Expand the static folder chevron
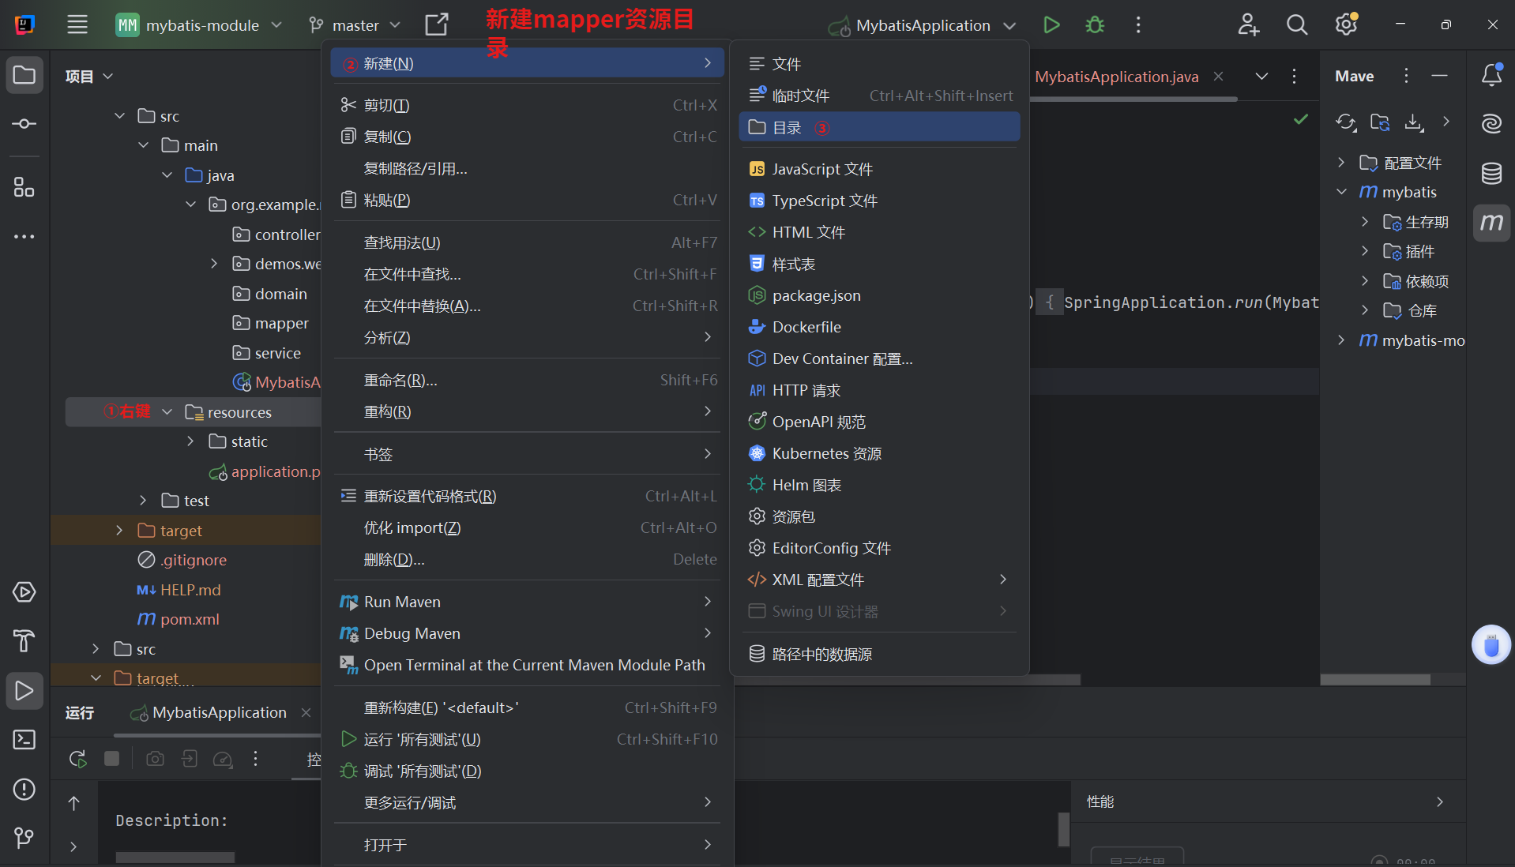This screenshot has height=867, width=1515. point(190,441)
